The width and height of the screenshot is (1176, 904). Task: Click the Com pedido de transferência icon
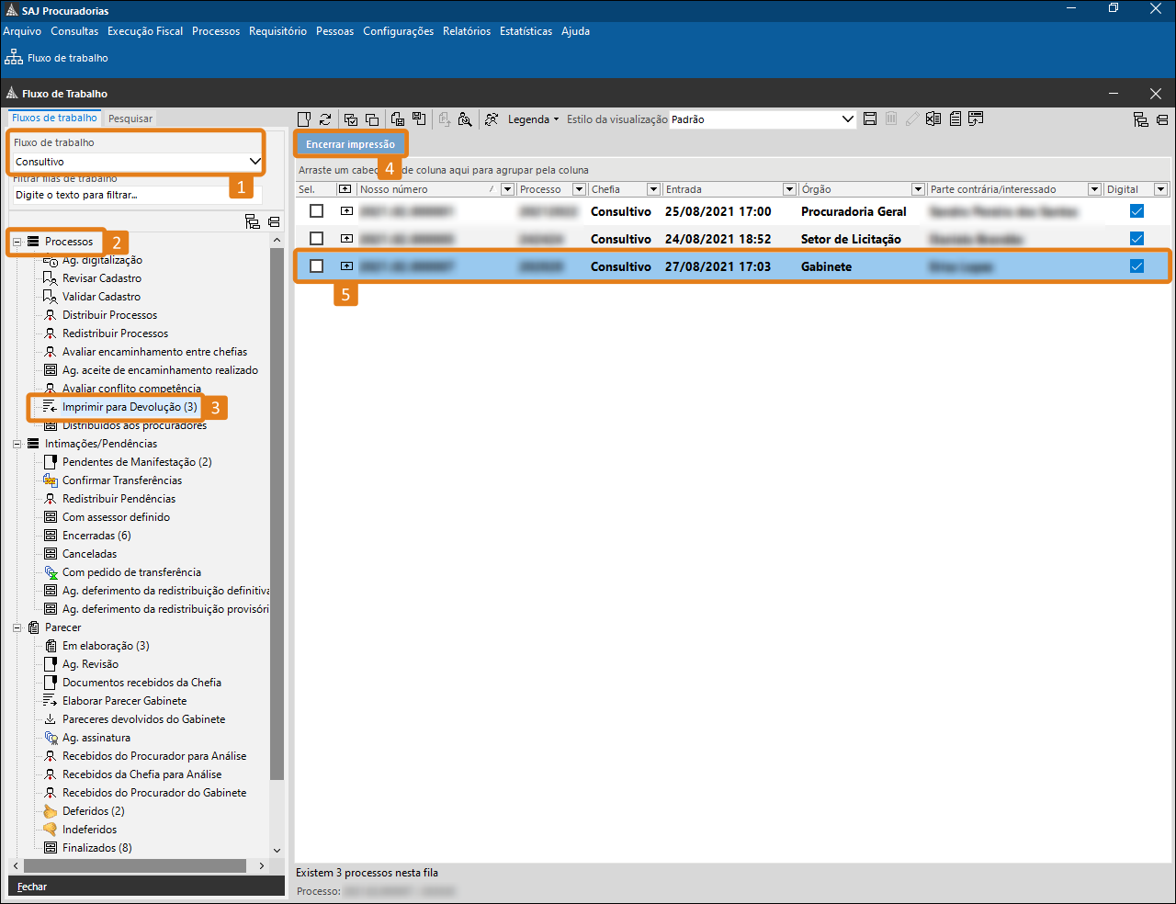click(x=51, y=572)
